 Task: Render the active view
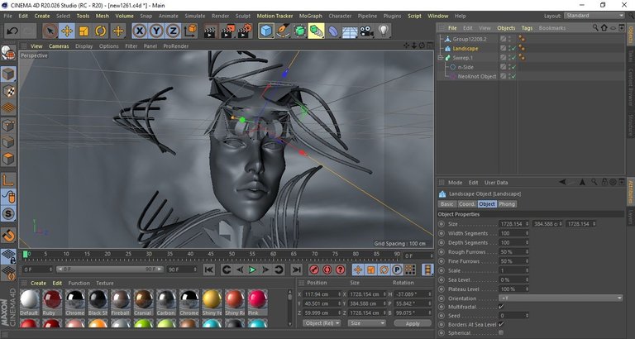(210, 31)
